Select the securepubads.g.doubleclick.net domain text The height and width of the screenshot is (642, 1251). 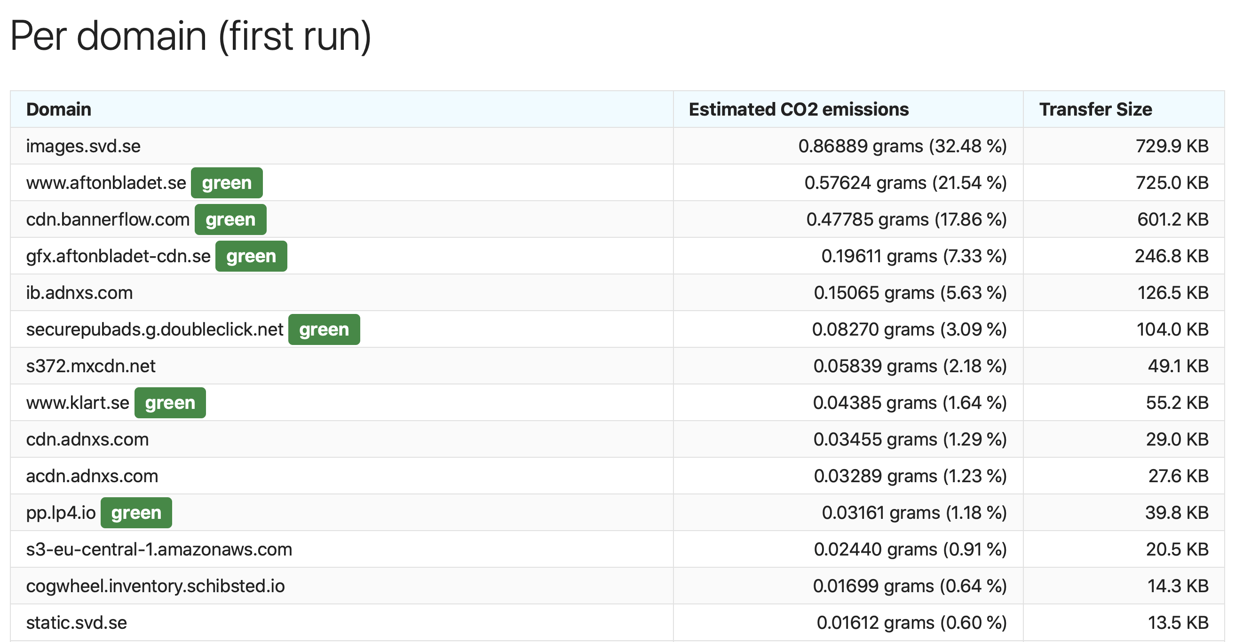[154, 329]
